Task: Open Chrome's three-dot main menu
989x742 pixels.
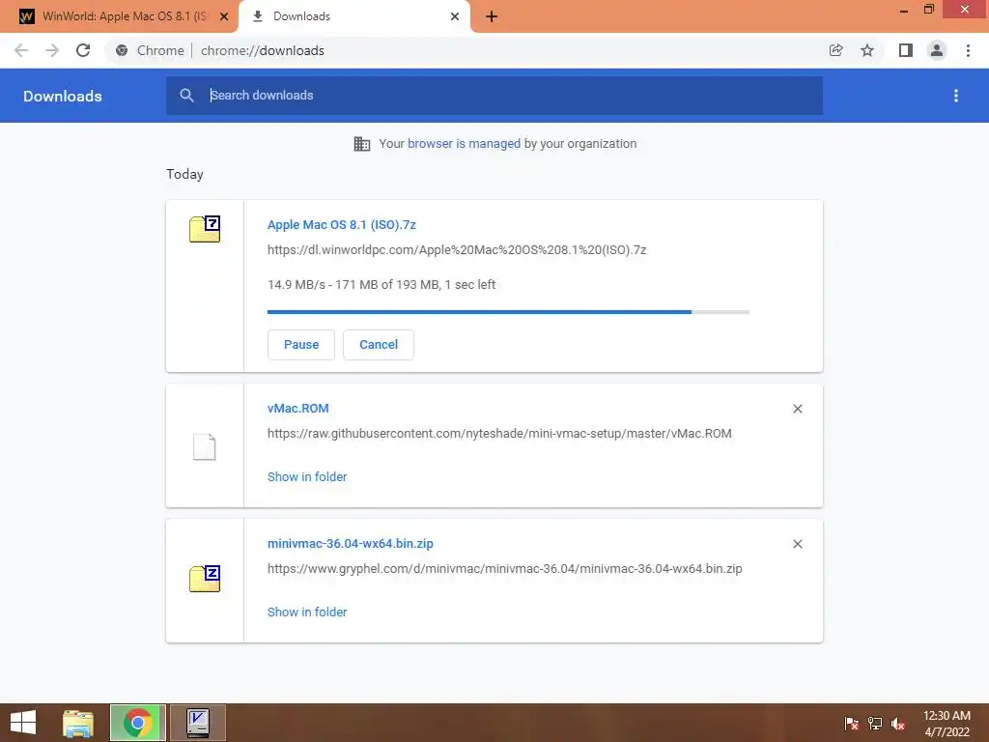Action: 968,50
